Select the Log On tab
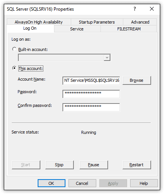This screenshot has height=194, width=164. (x=30, y=28)
